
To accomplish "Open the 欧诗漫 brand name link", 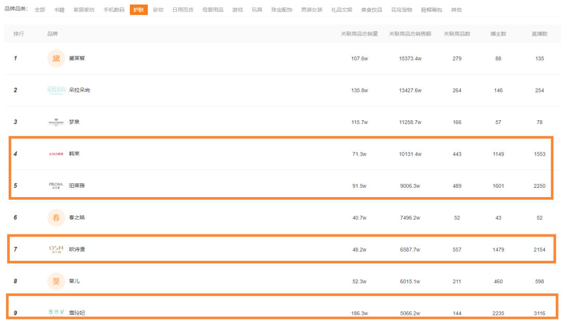I will [77, 249].
